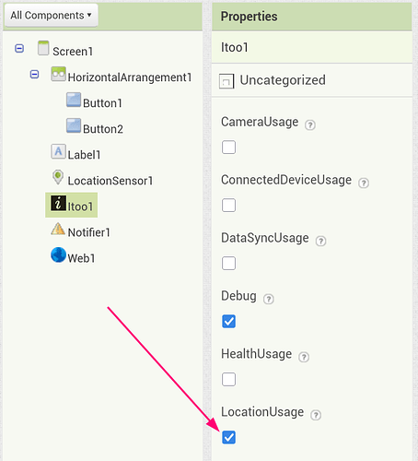Viewport: 418px width, 461px height.
Task: Click the LocationSensor1 pin icon
Action: (58, 177)
